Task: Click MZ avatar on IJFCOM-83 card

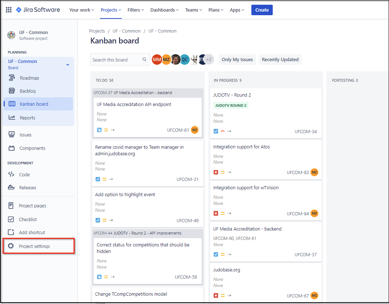Action: [314, 172]
